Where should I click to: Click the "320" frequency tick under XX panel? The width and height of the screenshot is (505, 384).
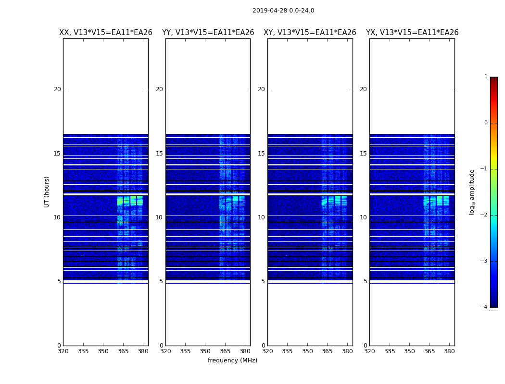tap(63, 351)
